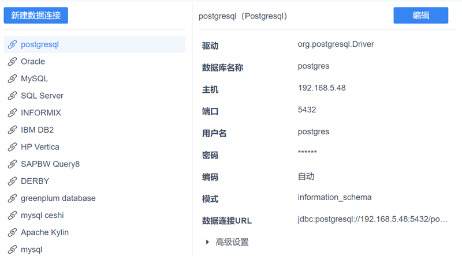Click the link icon beside SQL Server
The image size is (462, 256).
12,96
